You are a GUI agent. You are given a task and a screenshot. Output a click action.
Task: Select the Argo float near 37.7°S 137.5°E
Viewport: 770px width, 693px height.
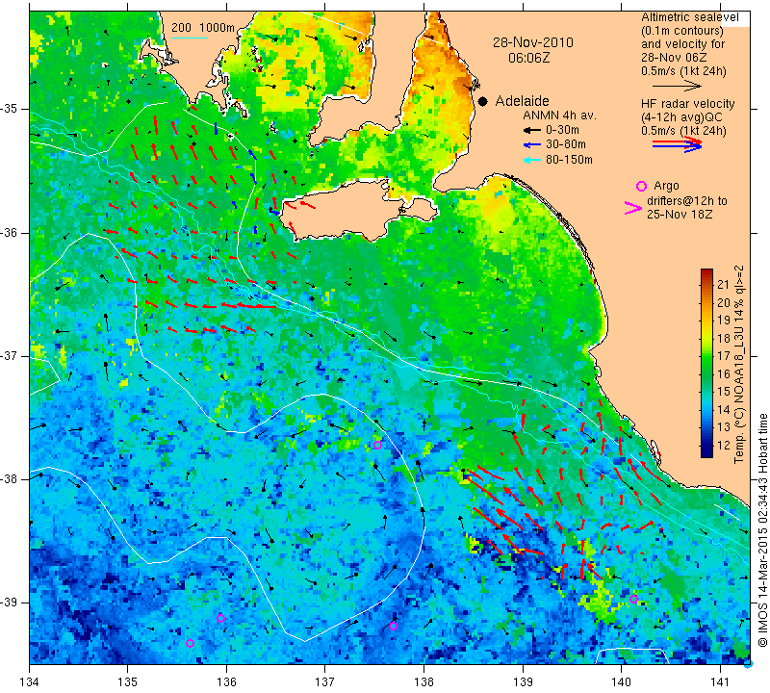click(x=377, y=446)
